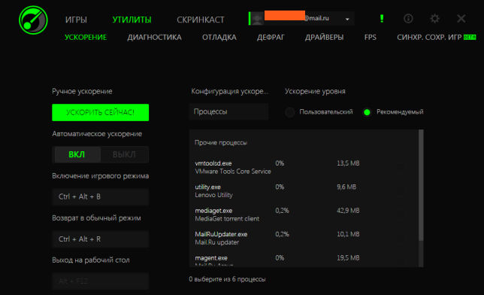
Task: Select the ОТЛАДКА sub-tab
Action: 219,38
